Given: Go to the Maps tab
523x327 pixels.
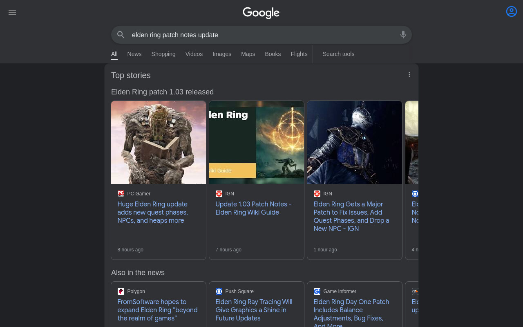Looking at the screenshot, I should point(248,54).
